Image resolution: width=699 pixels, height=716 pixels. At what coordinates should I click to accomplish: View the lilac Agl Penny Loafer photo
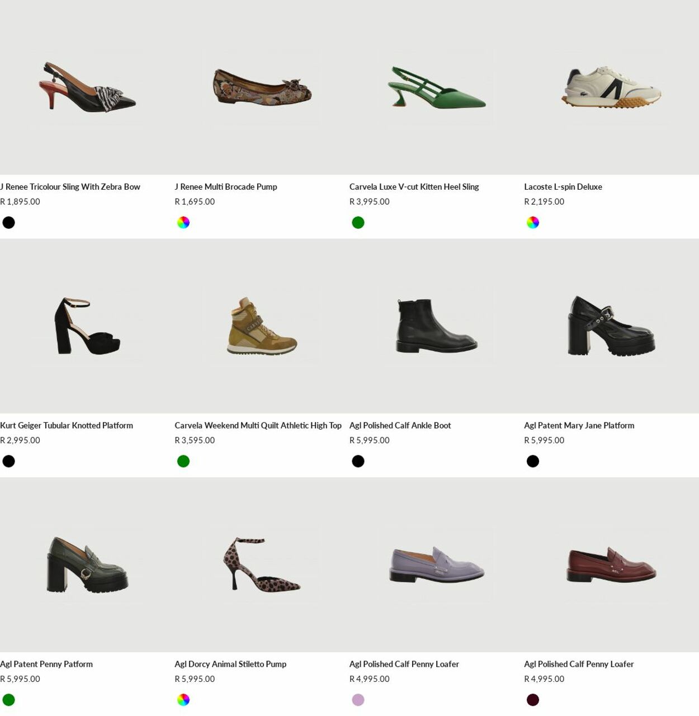click(x=437, y=565)
